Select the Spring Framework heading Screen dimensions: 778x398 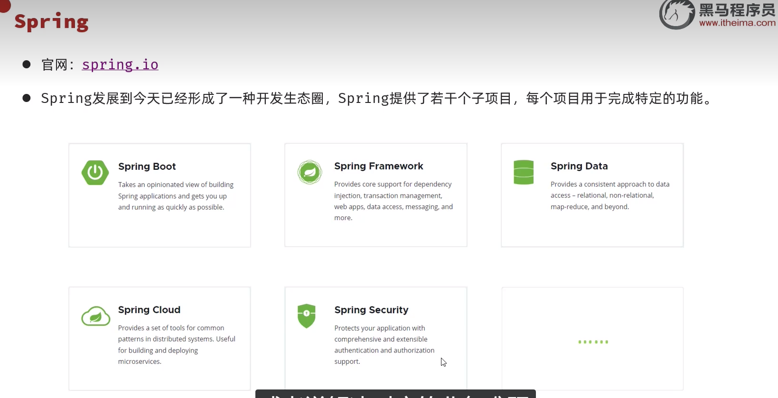point(379,166)
